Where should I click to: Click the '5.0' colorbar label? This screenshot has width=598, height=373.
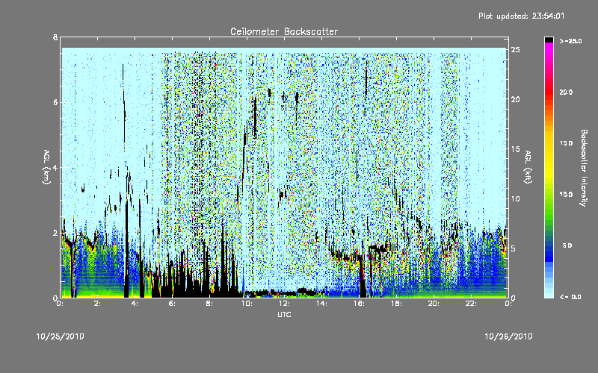tap(567, 245)
